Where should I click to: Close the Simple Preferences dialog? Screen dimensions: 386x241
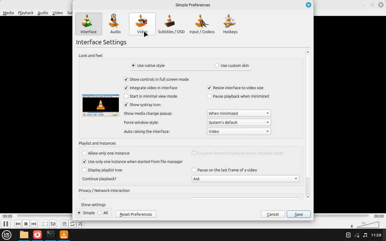(308, 5)
